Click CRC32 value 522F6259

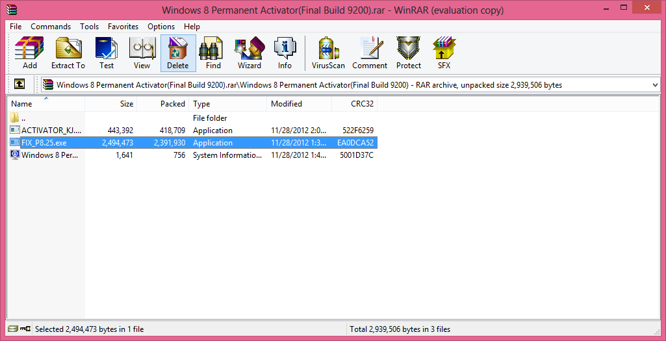pos(358,131)
